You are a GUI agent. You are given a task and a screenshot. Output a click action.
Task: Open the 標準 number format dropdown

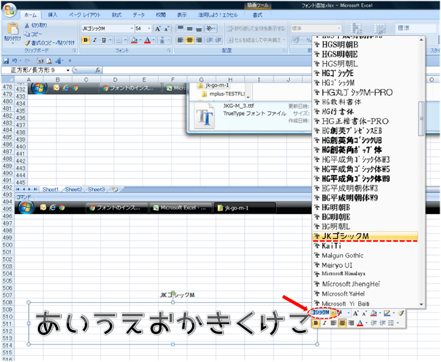tap(339, 28)
